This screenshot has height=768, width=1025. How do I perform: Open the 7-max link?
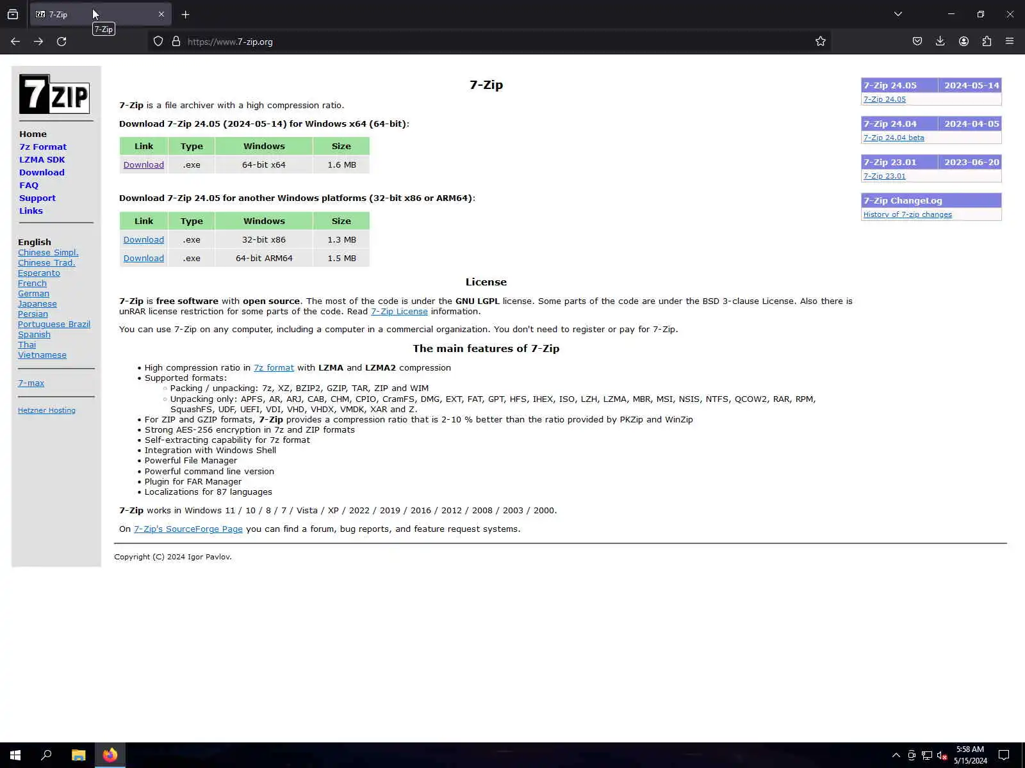tap(31, 383)
